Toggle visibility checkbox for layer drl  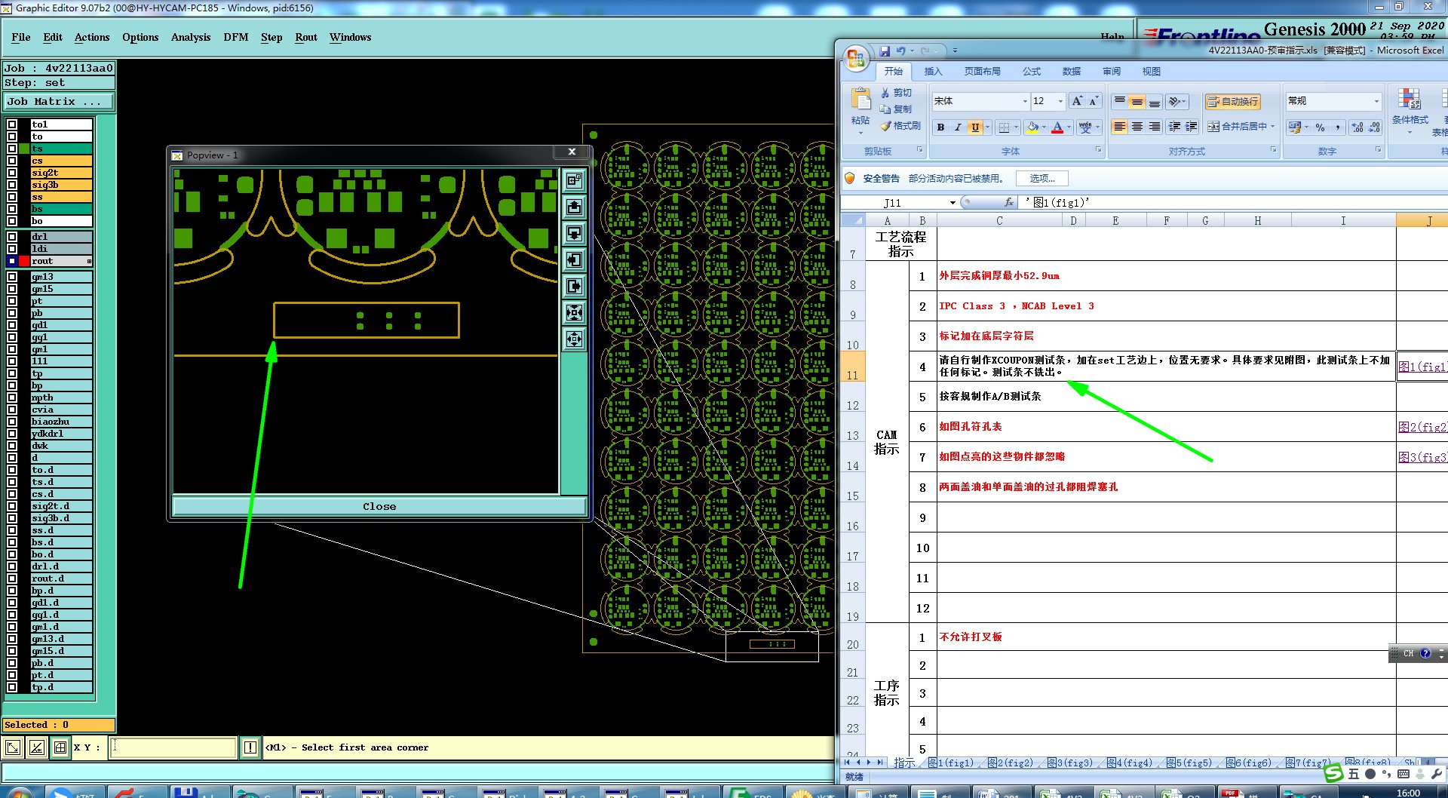pos(12,237)
